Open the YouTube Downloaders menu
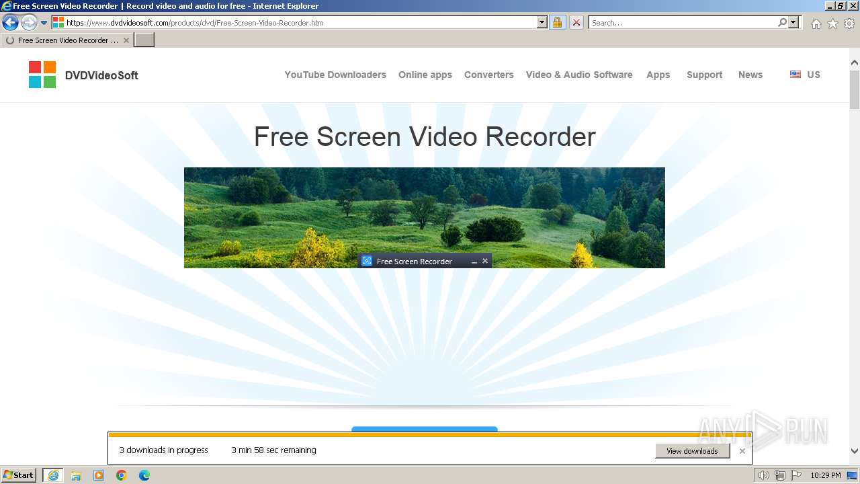 coord(335,75)
